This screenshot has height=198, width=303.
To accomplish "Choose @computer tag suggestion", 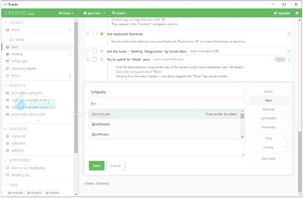I will click(x=165, y=114).
